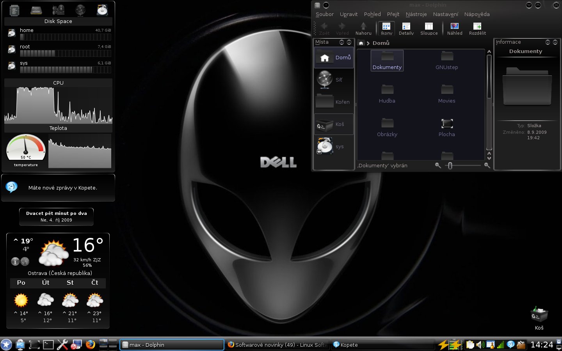The image size is (562, 351).
Task: Activate the Kopete taskbar entry
Action: pos(382,345)
